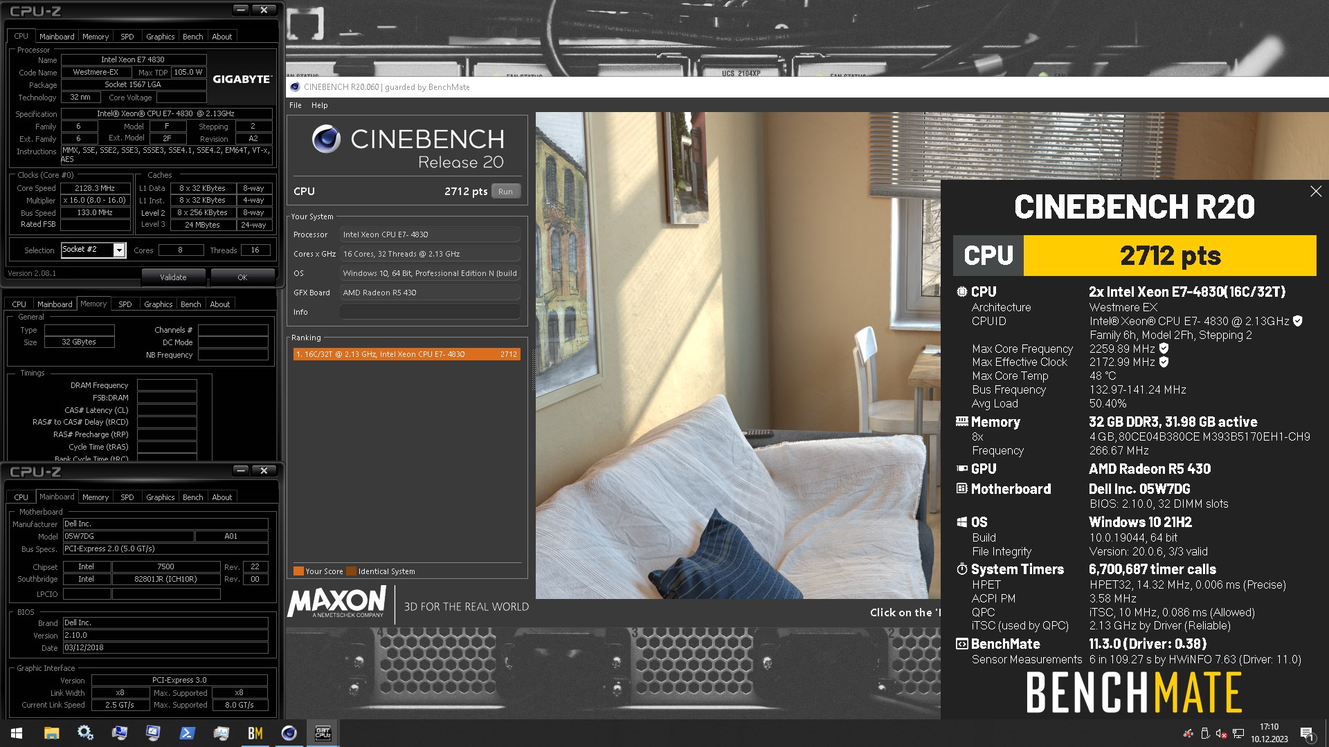Image resolution: width=1329 pixels, height=747 pixels.
Task: Open the notification center icon
Action: 1307,734
